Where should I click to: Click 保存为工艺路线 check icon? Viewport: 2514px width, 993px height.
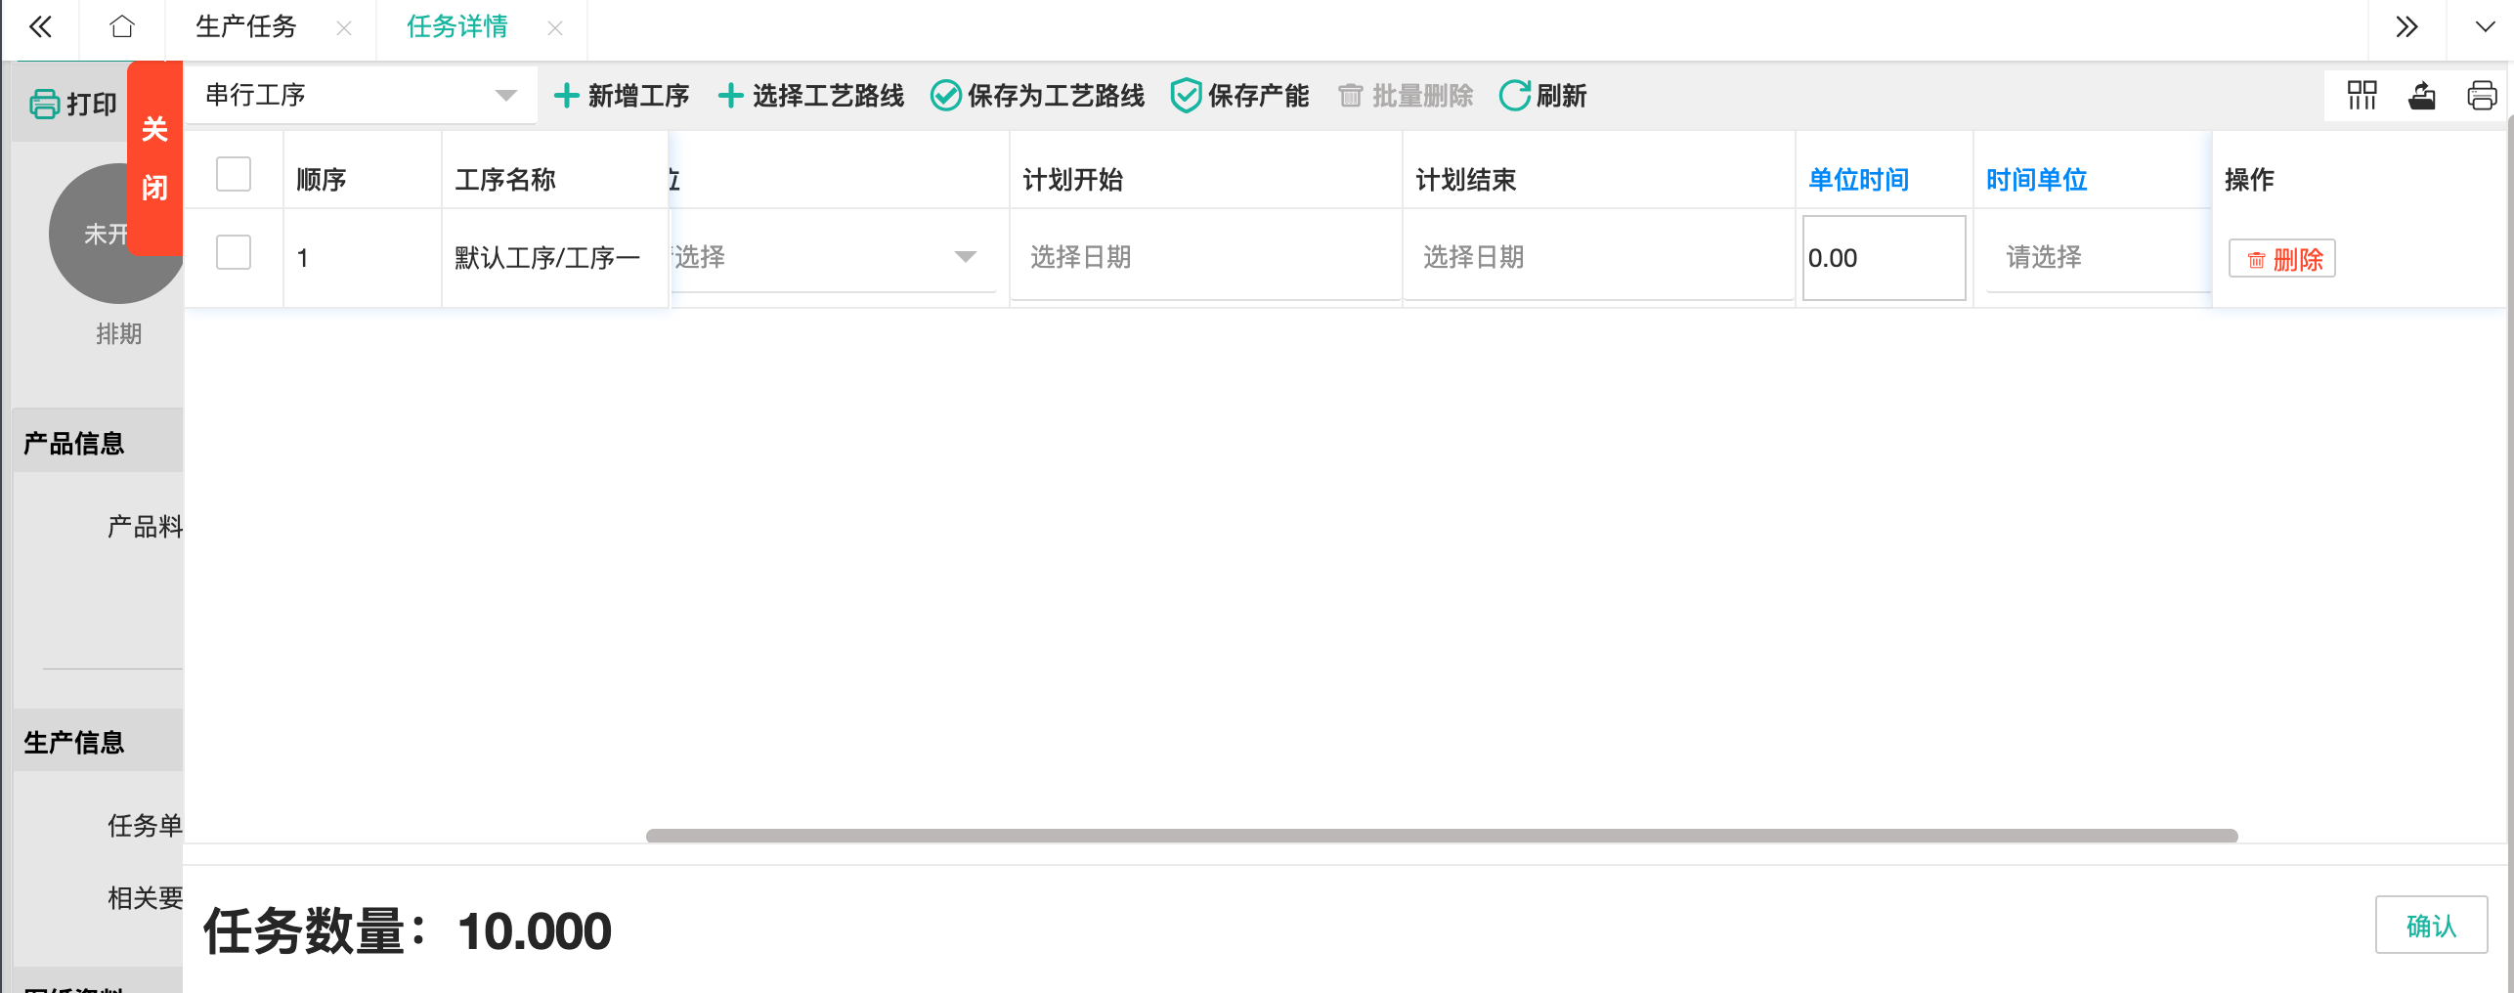point(945,96)
